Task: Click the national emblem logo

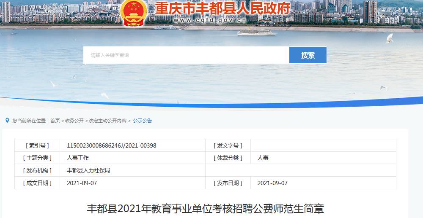Action: click(134, 13)
